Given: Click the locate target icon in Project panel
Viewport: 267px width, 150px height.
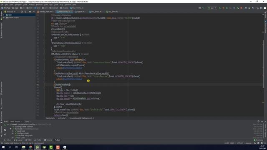Looking at the screenshot, I should click(22, 12).
